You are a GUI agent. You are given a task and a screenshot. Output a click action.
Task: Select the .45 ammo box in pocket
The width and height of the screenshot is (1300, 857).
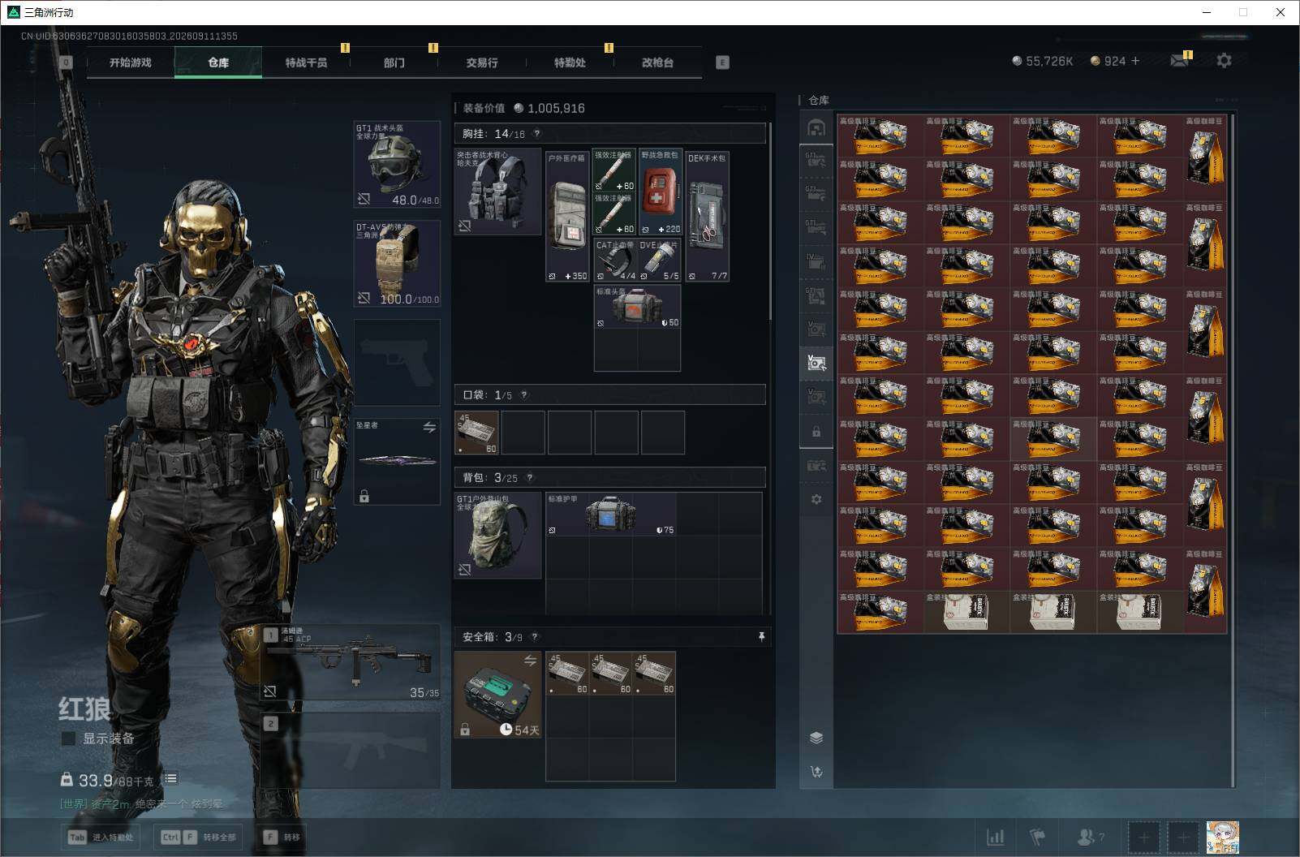pos(476,433)
